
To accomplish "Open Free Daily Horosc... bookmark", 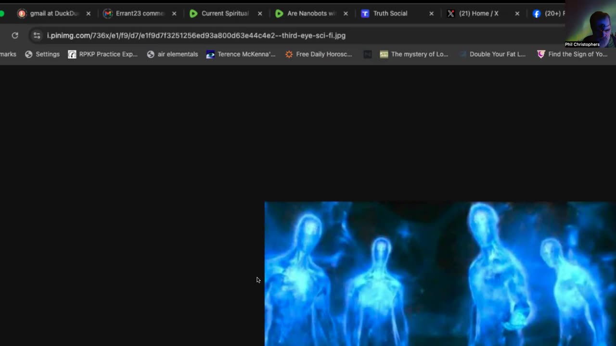I will tap(319, 54).
